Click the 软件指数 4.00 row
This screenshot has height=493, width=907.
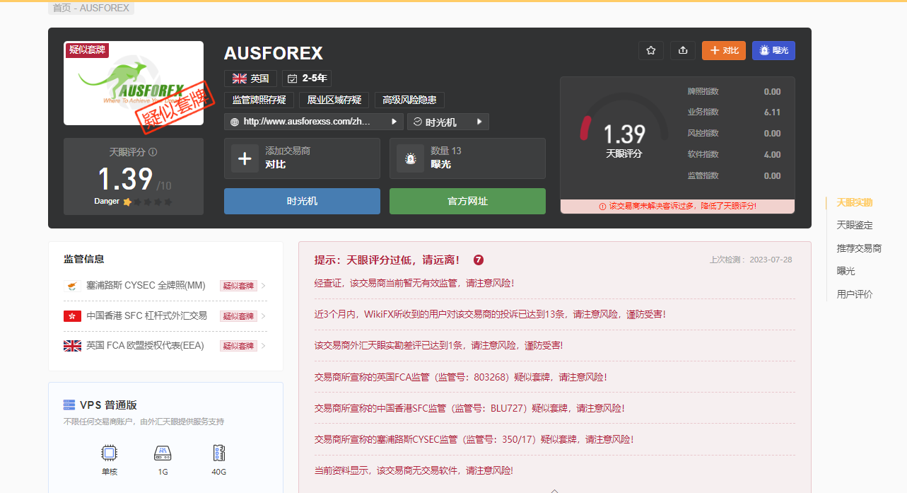pos(735,154)
